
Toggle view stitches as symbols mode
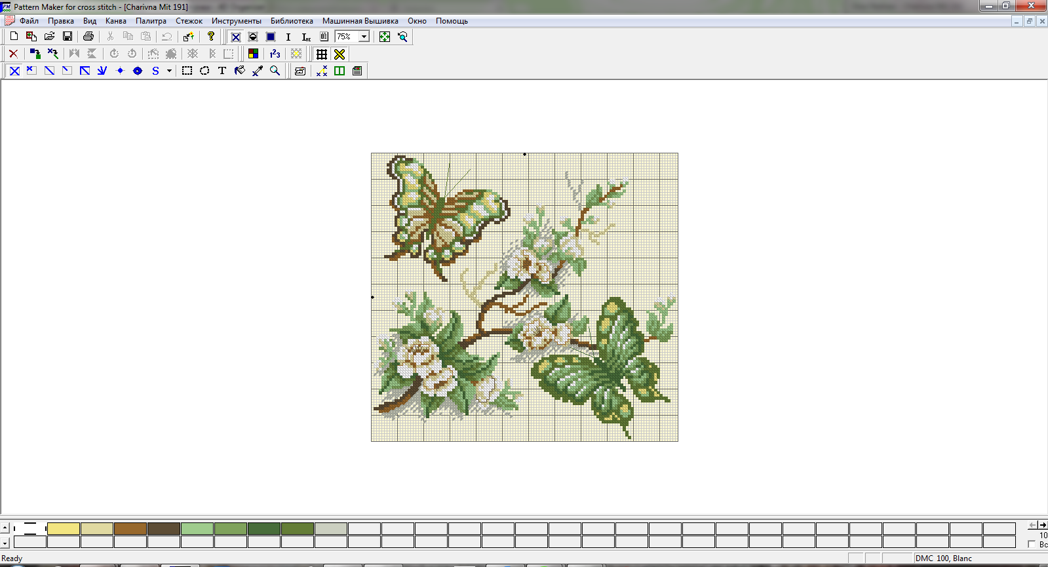(253, 37)
